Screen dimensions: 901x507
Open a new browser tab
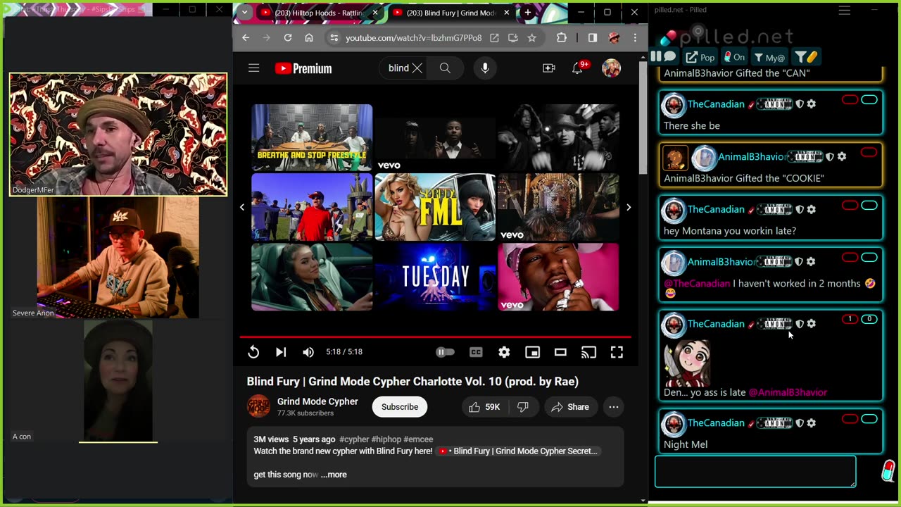[x=528, y=13]
